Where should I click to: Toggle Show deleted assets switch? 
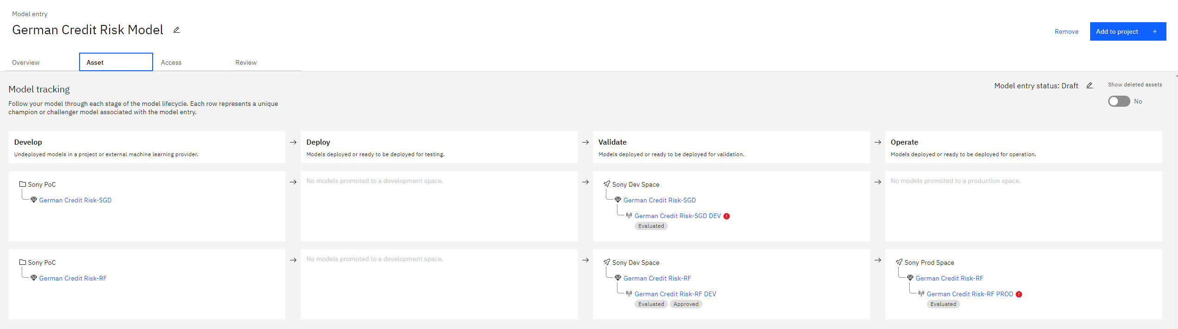[x=1119, y=101]
